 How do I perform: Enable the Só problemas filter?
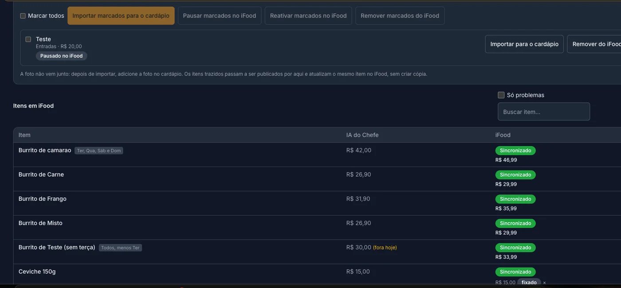point(501,95)
